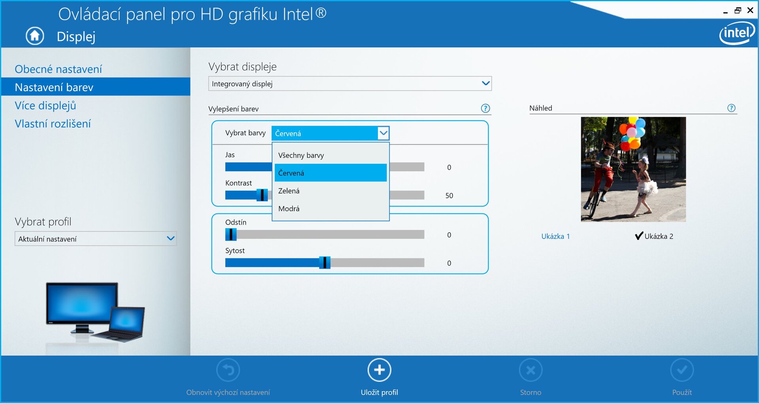Click the Storno cancel icon

click(531, 370)
